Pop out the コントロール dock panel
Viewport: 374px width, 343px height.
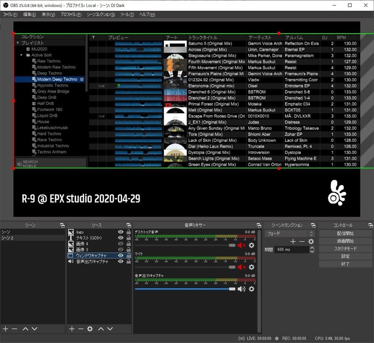point(370,225)
